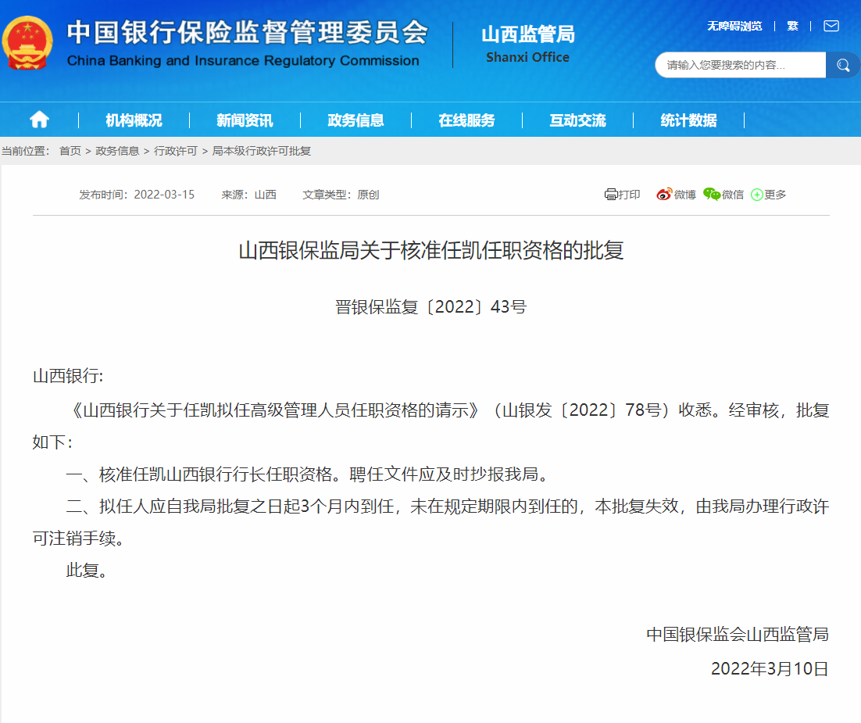Open the envelope mail icon
Screen dimensions: 861x723
tap(831, 26)
